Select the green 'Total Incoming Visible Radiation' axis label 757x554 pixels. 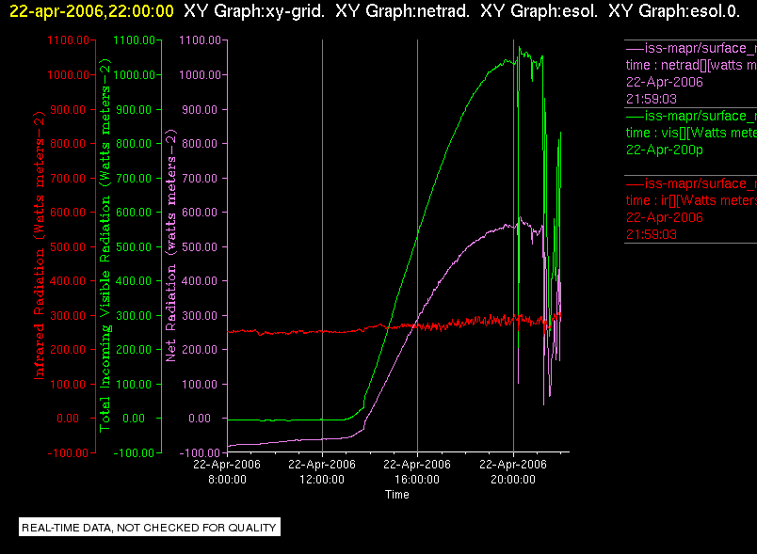pyautogui.click(x=105, y=245)
